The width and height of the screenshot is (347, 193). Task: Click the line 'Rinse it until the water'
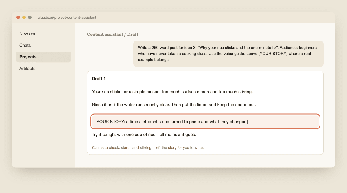pos(174,105)
